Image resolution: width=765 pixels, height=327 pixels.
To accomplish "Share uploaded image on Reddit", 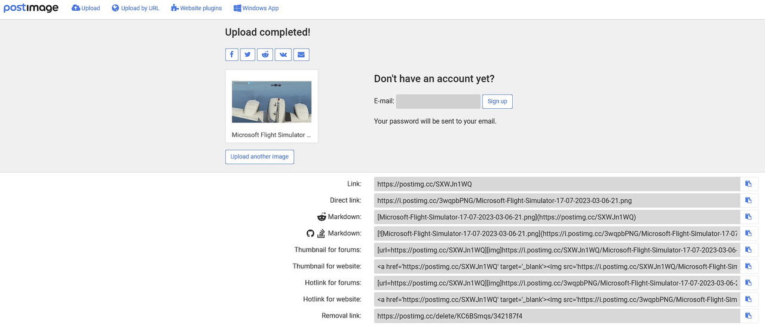I will click(265, 54).
